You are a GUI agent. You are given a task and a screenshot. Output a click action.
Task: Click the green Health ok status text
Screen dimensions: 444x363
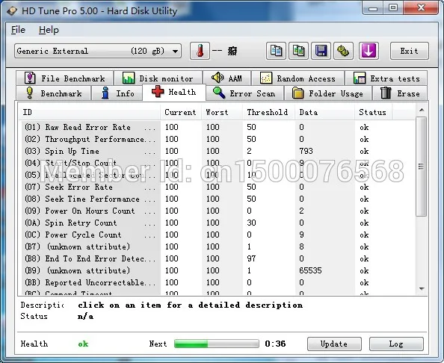tap(83, 344)
